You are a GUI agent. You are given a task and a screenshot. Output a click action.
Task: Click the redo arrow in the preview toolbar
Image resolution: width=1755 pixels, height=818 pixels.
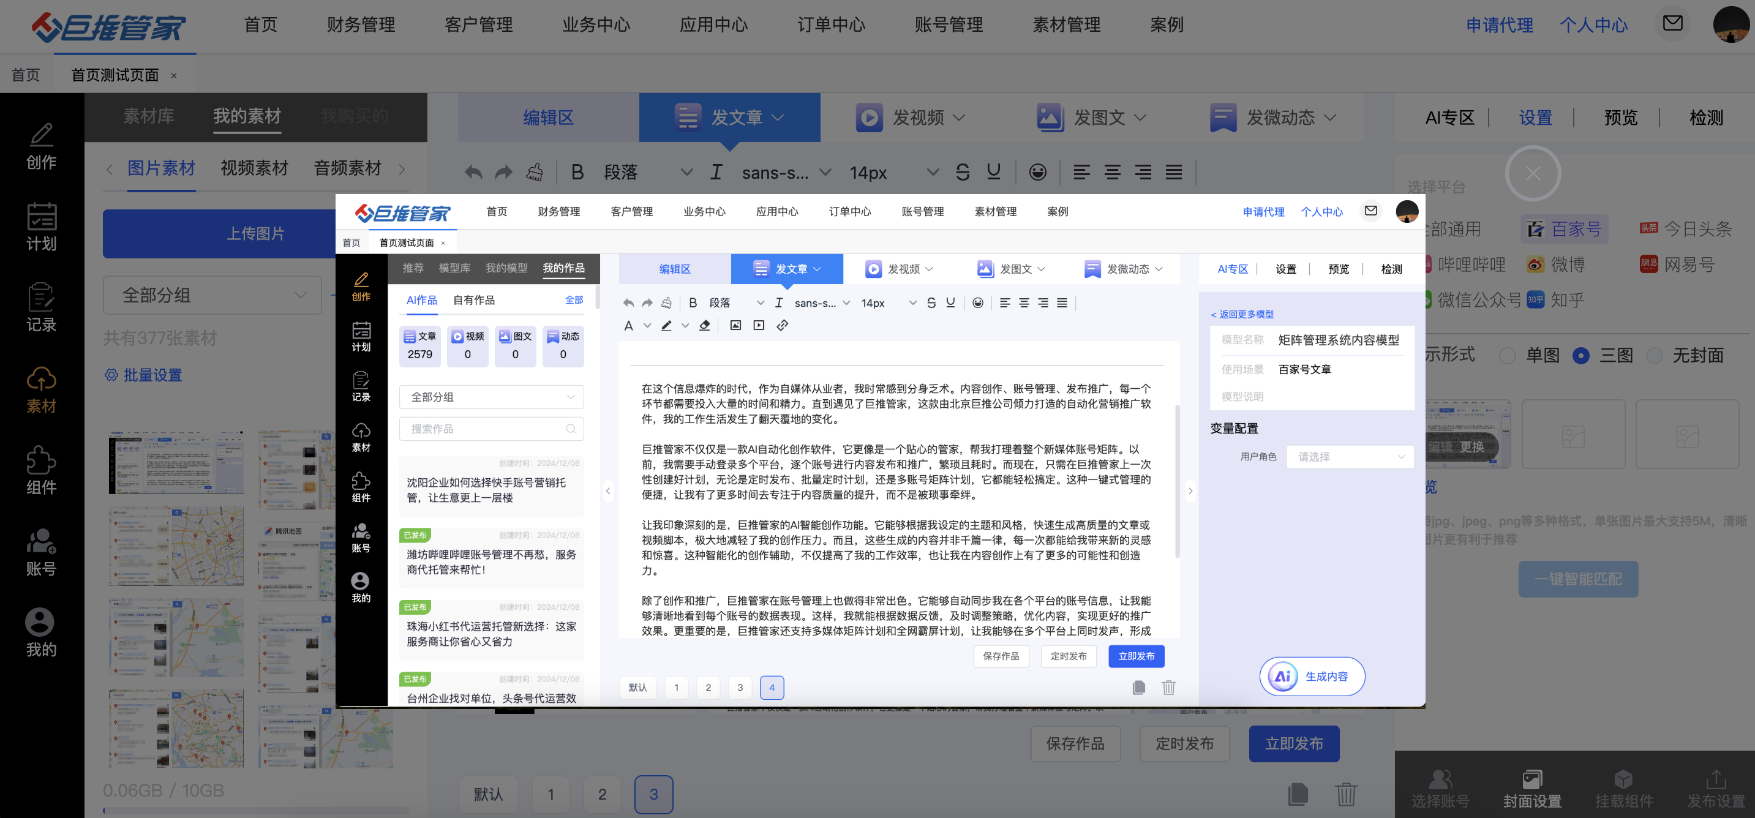pos(647,303)
